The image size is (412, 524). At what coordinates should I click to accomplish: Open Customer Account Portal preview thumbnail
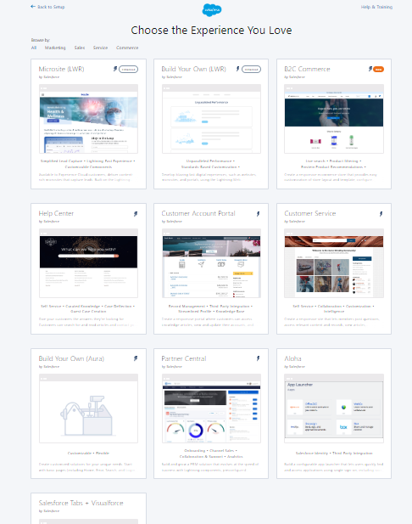click(211, 263)
